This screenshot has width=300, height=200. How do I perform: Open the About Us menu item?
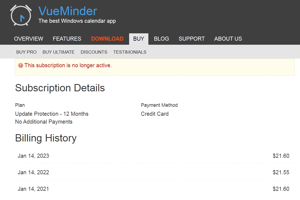tap(228, 39)
